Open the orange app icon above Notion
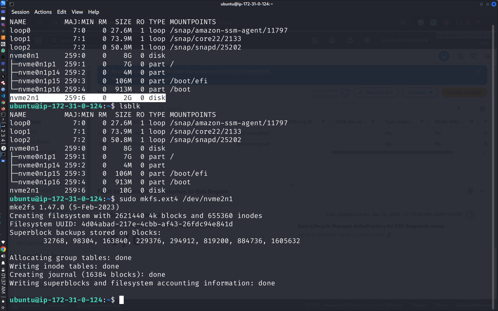 (x=3, y=38)
